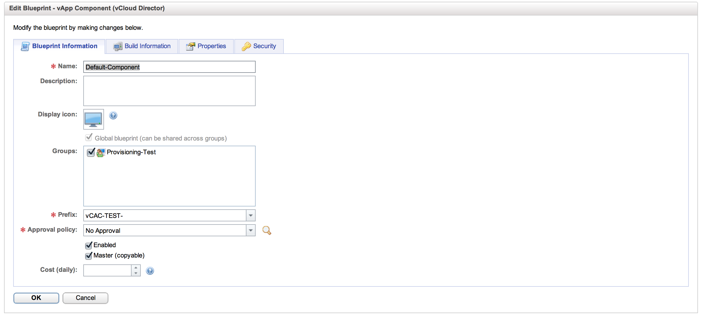Switch to the Build Information tab
Viewport: 702px width, 316px height.
[x=147, y=46]
